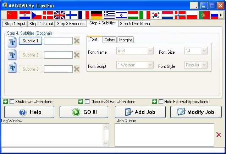Viewport: 226px width, 154px height.
Task: Pick the Israeli flag language
Action: coord(121,15)
